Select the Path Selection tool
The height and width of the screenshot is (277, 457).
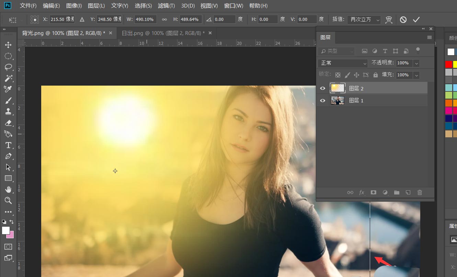click(8, 167)
